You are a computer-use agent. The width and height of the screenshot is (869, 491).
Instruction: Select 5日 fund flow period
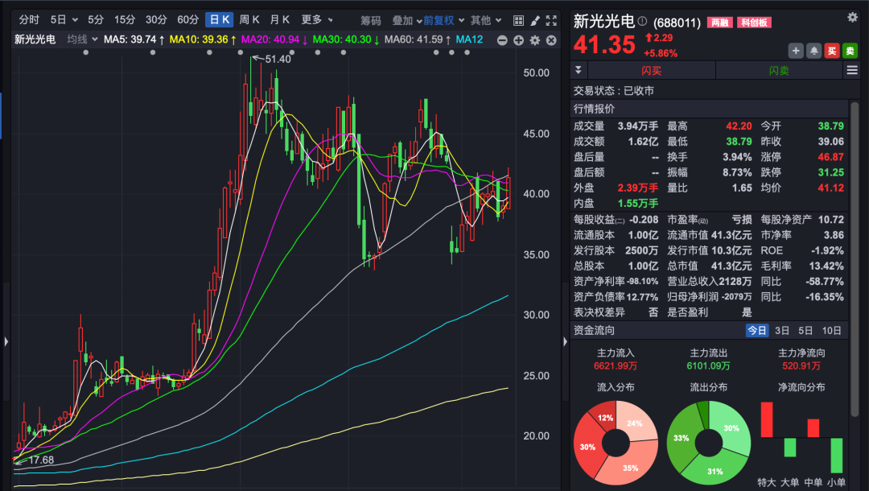coord(805,330)
